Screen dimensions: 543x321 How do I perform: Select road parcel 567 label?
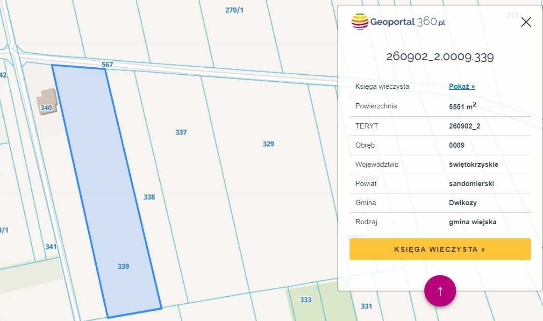tap(107, 64)
